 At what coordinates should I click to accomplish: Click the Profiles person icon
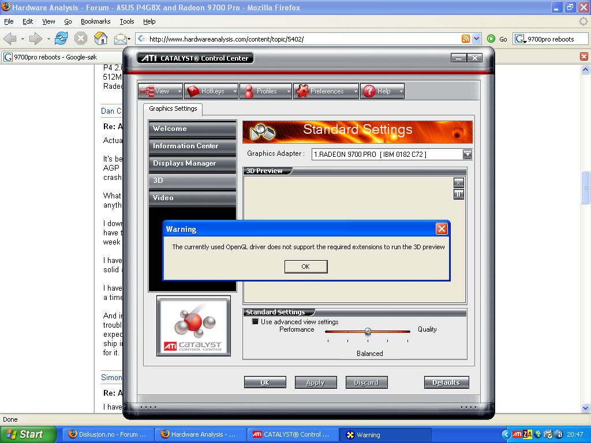249,91
